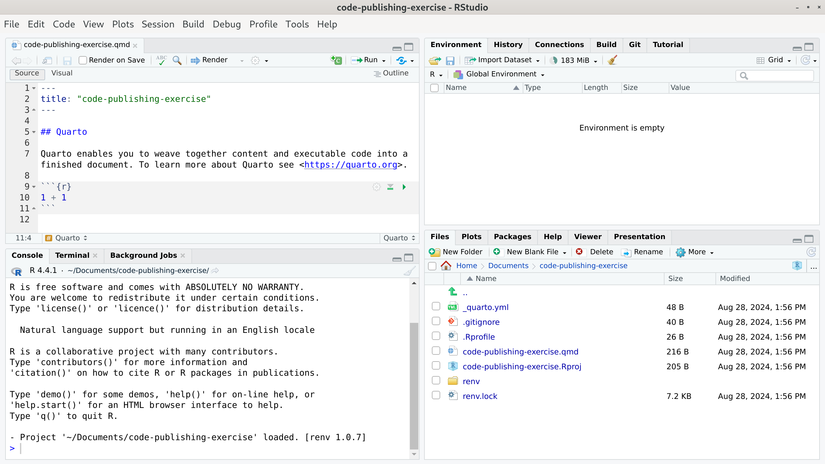This screenshot has height=464, width=825.
Task: Refresh the Environment pane
Action: click(x=805, y=60)
